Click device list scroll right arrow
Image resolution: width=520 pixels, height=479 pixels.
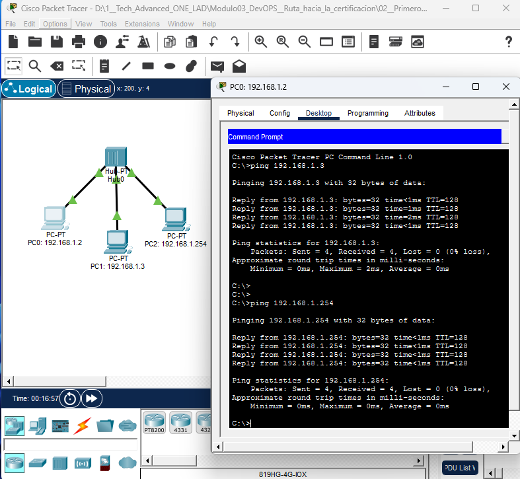(419, 461)
